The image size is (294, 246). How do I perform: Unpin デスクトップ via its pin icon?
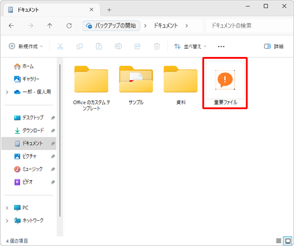(x=53, y=118)
